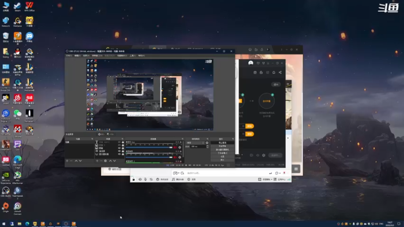The image size is (404, 227).
Task: Remove the selected scene in OBS
Action: [71, 160]
